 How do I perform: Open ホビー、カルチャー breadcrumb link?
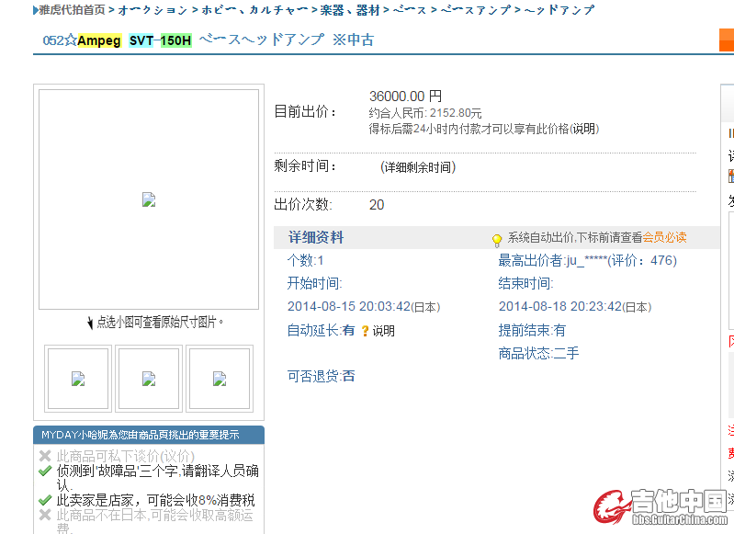[255, 10]
